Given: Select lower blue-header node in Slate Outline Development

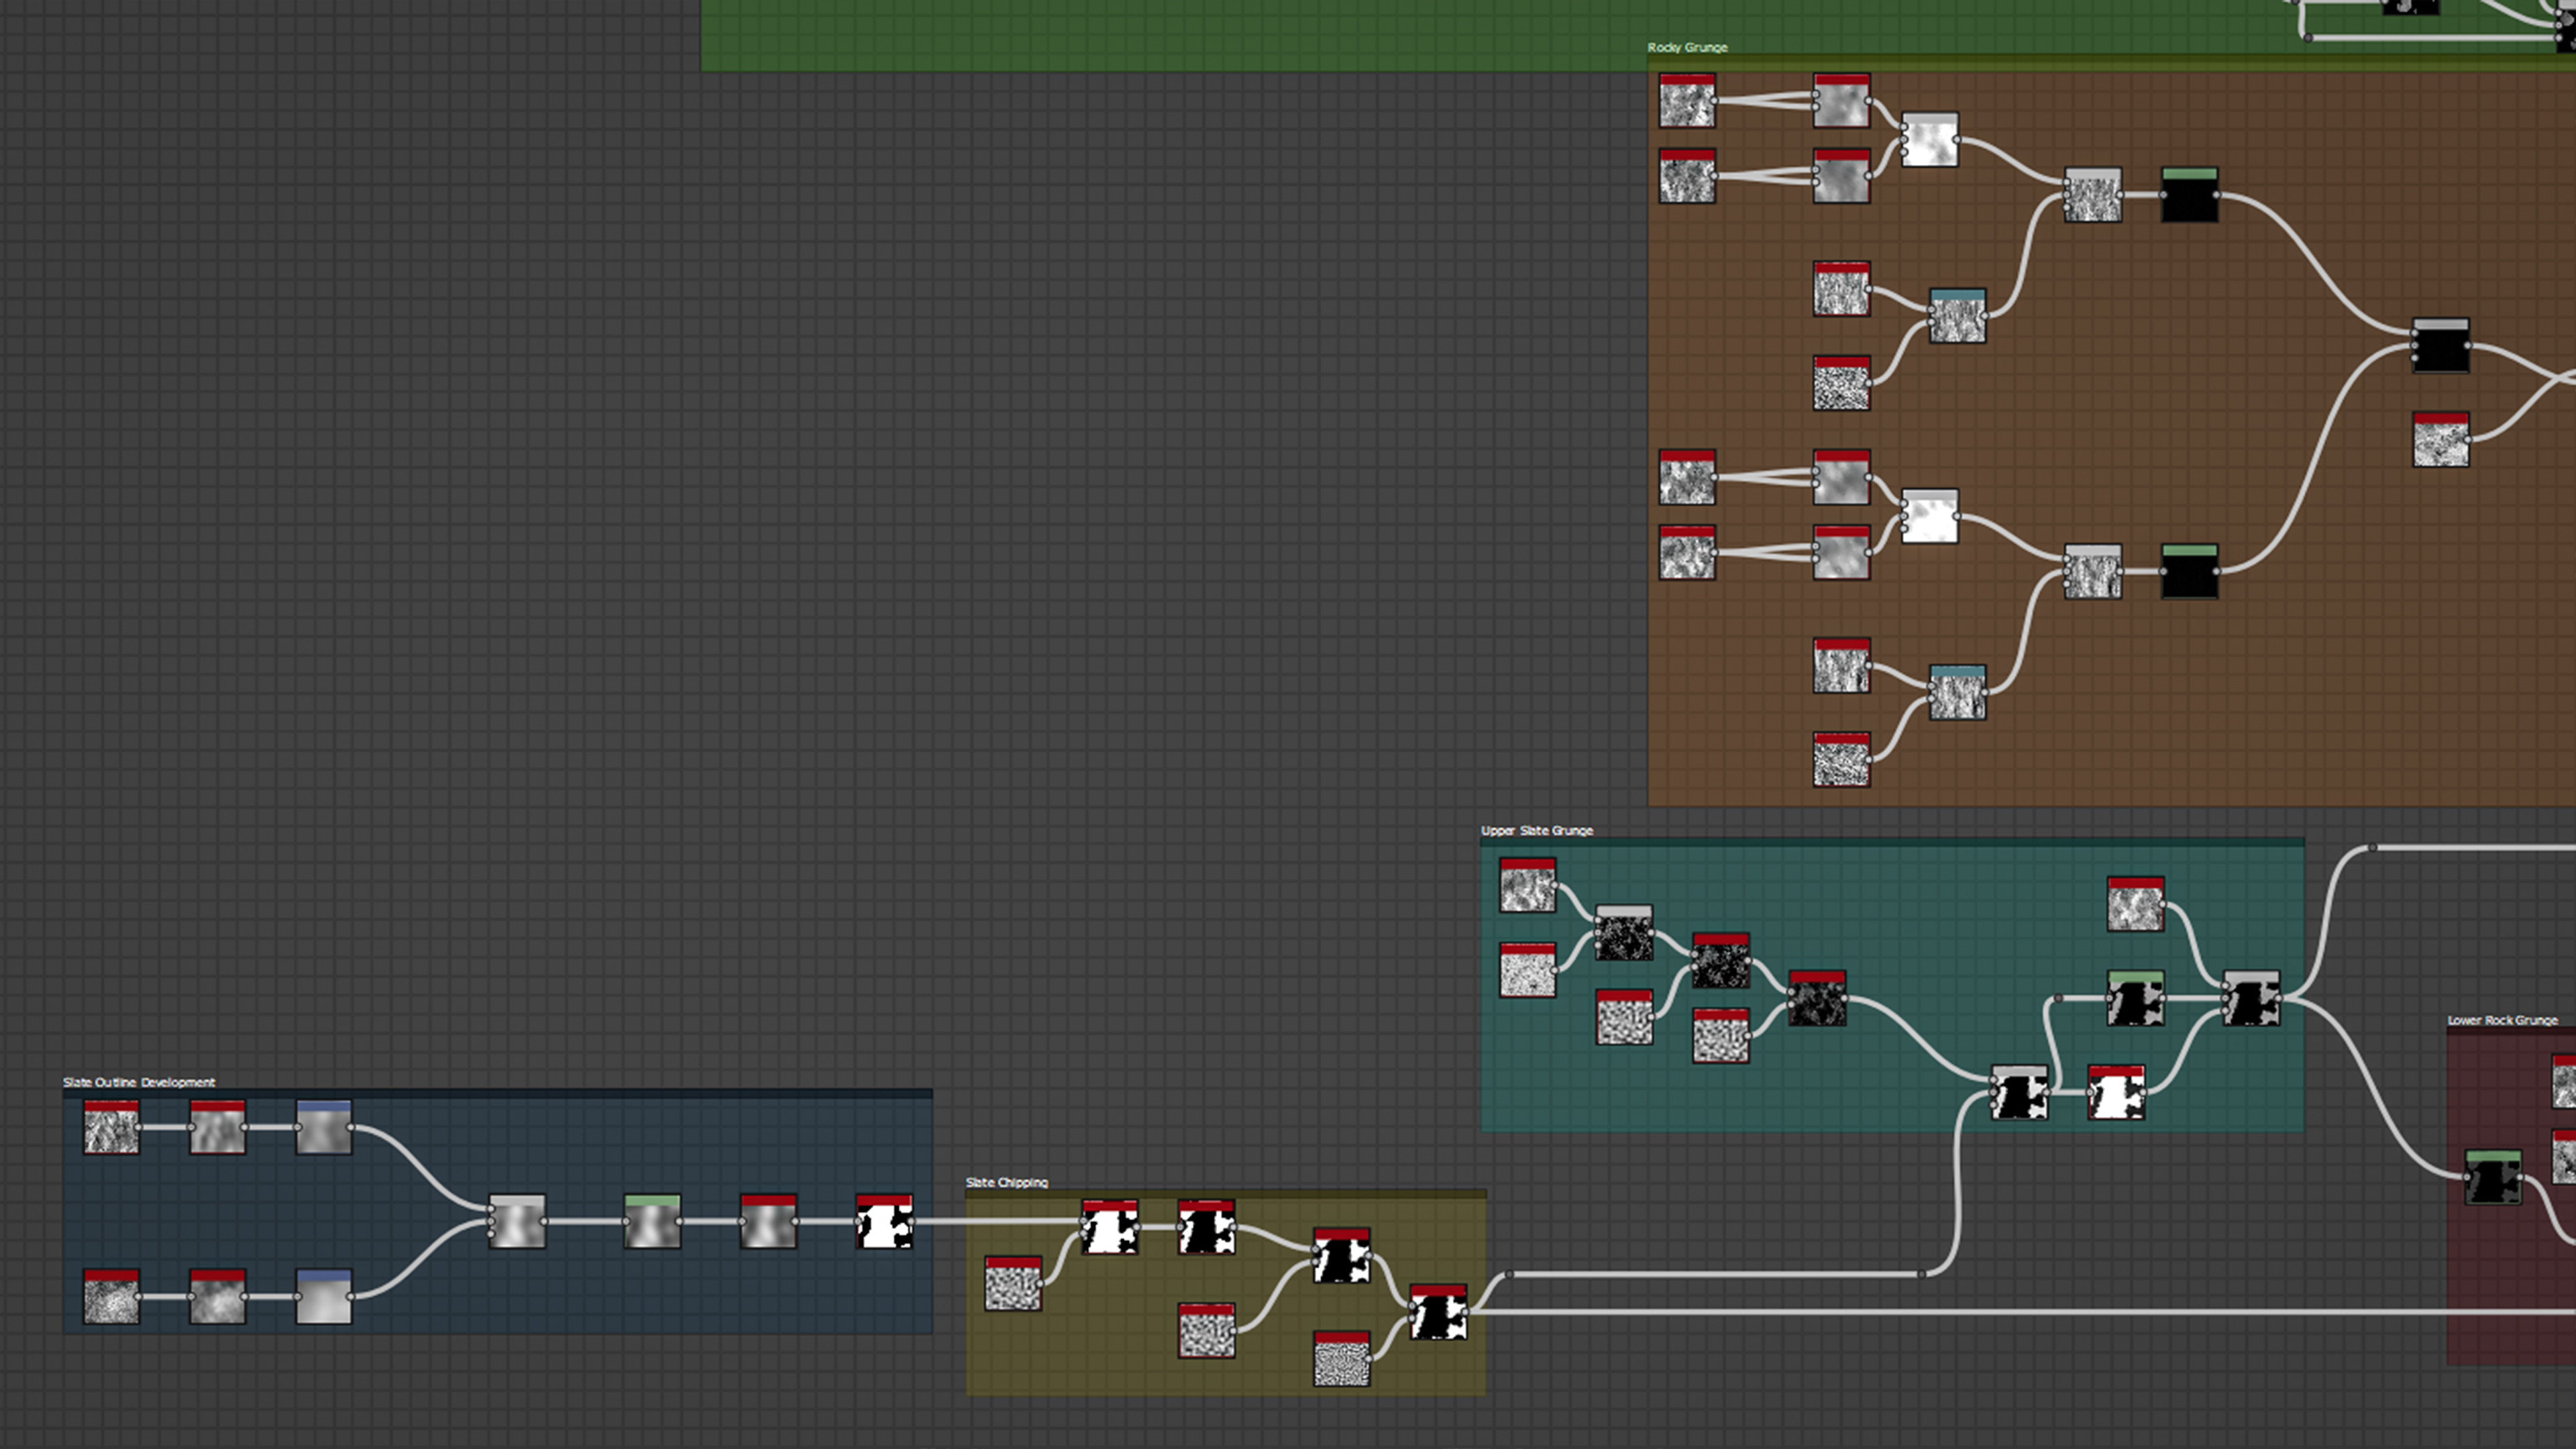Looking at the screenshot, I should pos(324,1296).
